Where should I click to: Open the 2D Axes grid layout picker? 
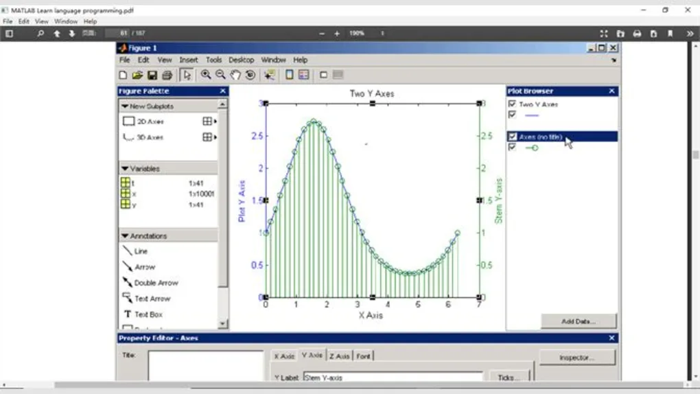(209, 121)
